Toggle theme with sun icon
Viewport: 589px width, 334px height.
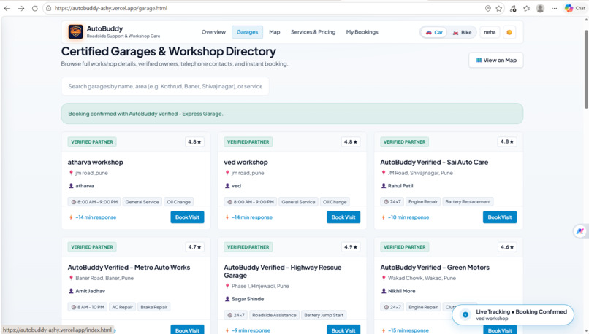tap(509, 32)
